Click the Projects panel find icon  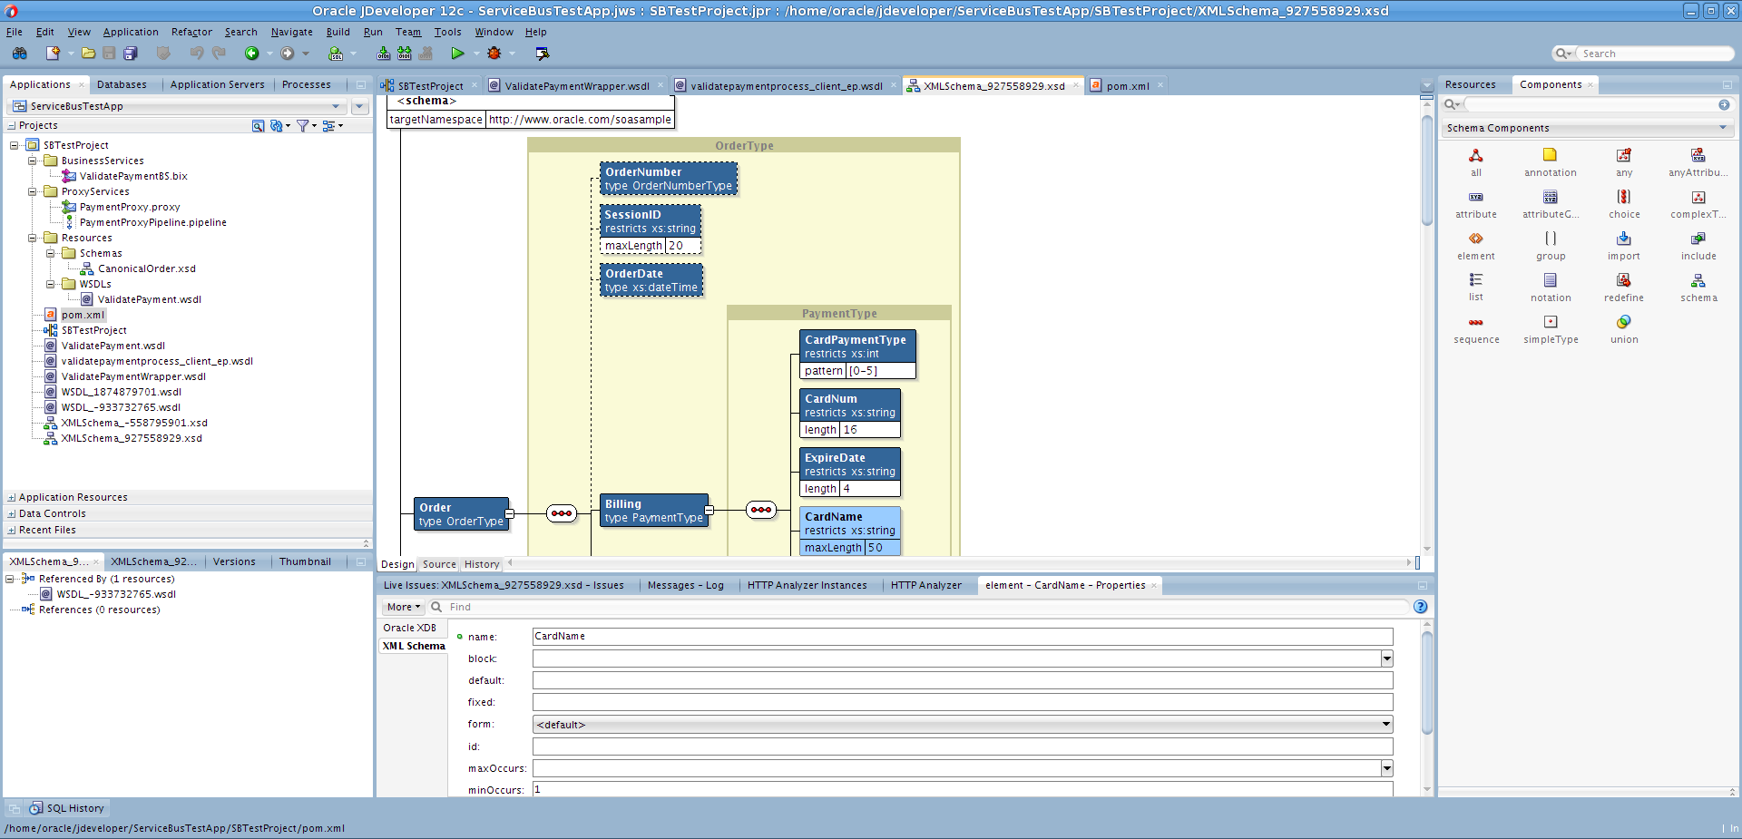pos(259,126)
